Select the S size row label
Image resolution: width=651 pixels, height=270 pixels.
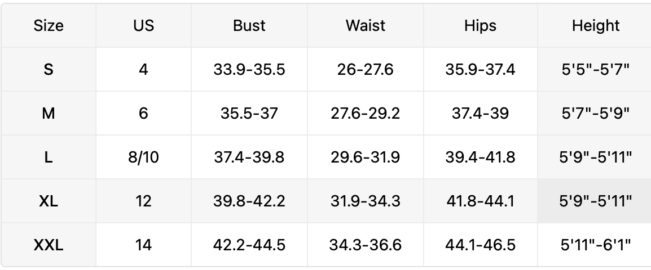pyautogui.click(x=49, y=69)
